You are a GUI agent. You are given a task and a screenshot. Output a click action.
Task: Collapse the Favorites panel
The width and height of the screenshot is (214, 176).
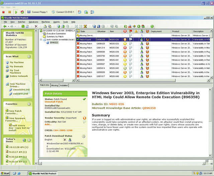pyautogui.click(x=29, y=104)
